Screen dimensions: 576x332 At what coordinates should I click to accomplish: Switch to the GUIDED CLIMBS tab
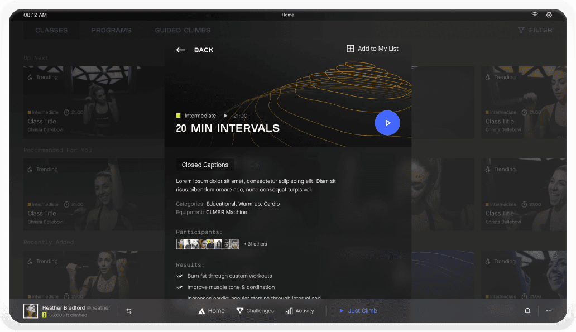pos(183,30)
